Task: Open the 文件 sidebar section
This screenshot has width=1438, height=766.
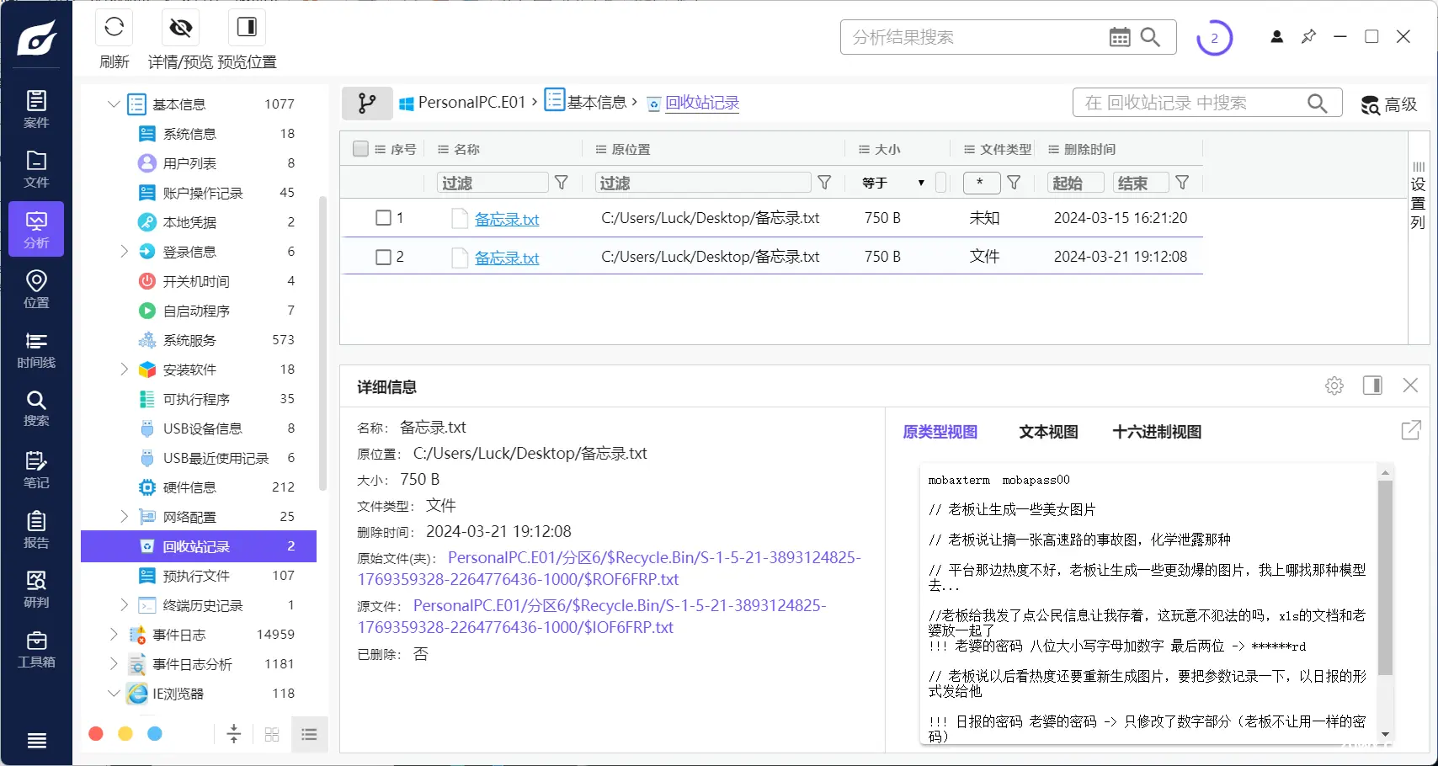Action: (x=36, y=169)
